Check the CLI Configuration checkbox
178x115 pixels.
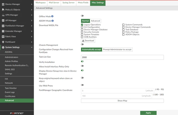tap(82, 27)
